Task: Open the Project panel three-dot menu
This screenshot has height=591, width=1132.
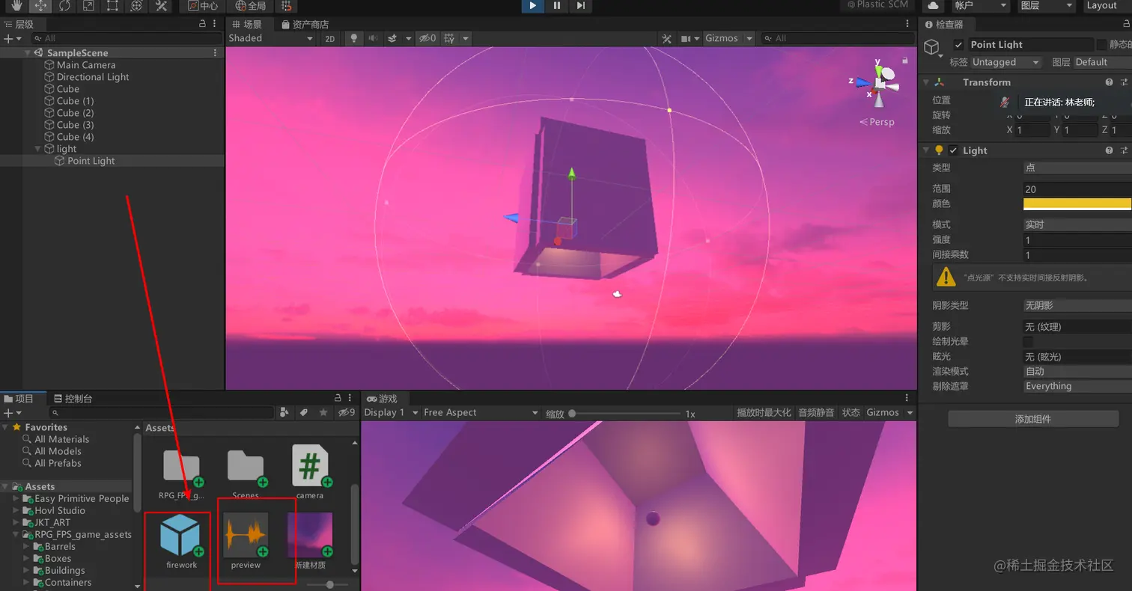Action: [350, 399]
